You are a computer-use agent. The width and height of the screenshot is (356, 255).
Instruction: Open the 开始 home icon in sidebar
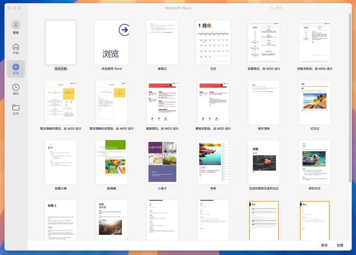point(16,47)
